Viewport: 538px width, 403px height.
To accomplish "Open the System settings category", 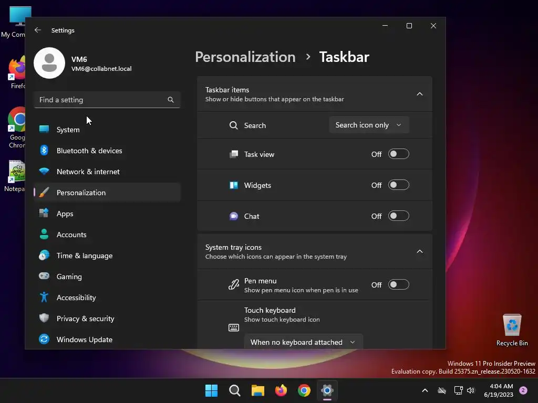I will click(107, 130).
